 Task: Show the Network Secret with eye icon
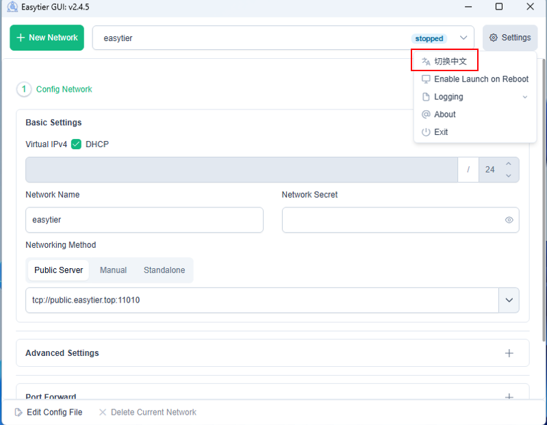[509, 220]
